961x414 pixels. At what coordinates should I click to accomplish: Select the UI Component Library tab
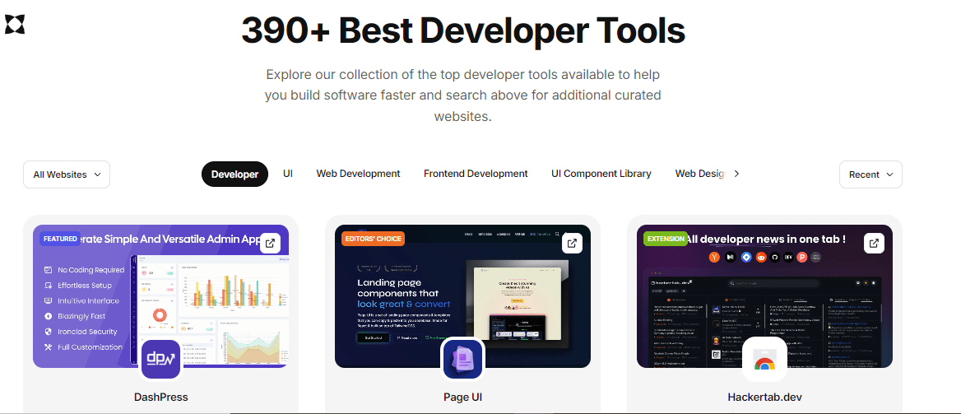pyautogui.click(x=601, y=174)
